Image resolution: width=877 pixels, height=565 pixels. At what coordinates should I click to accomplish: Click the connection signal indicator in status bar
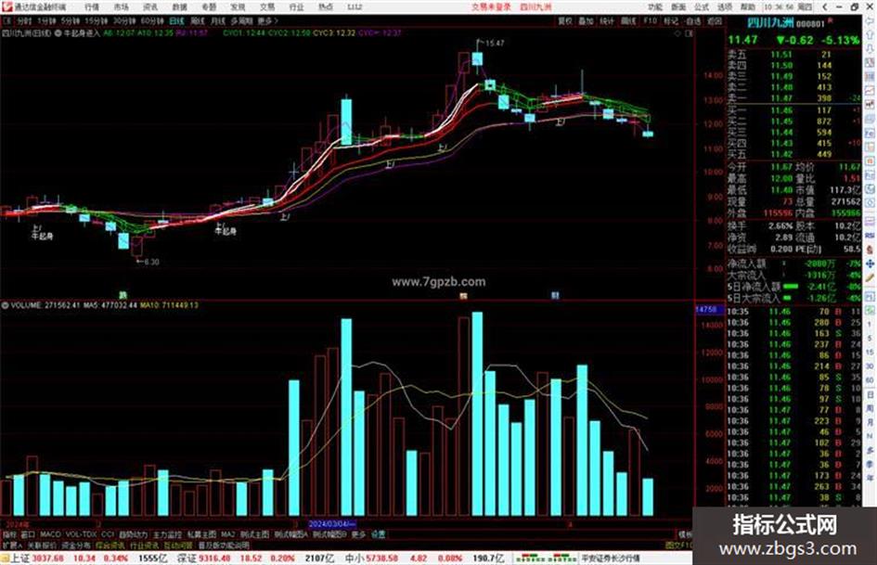point(547,559)
